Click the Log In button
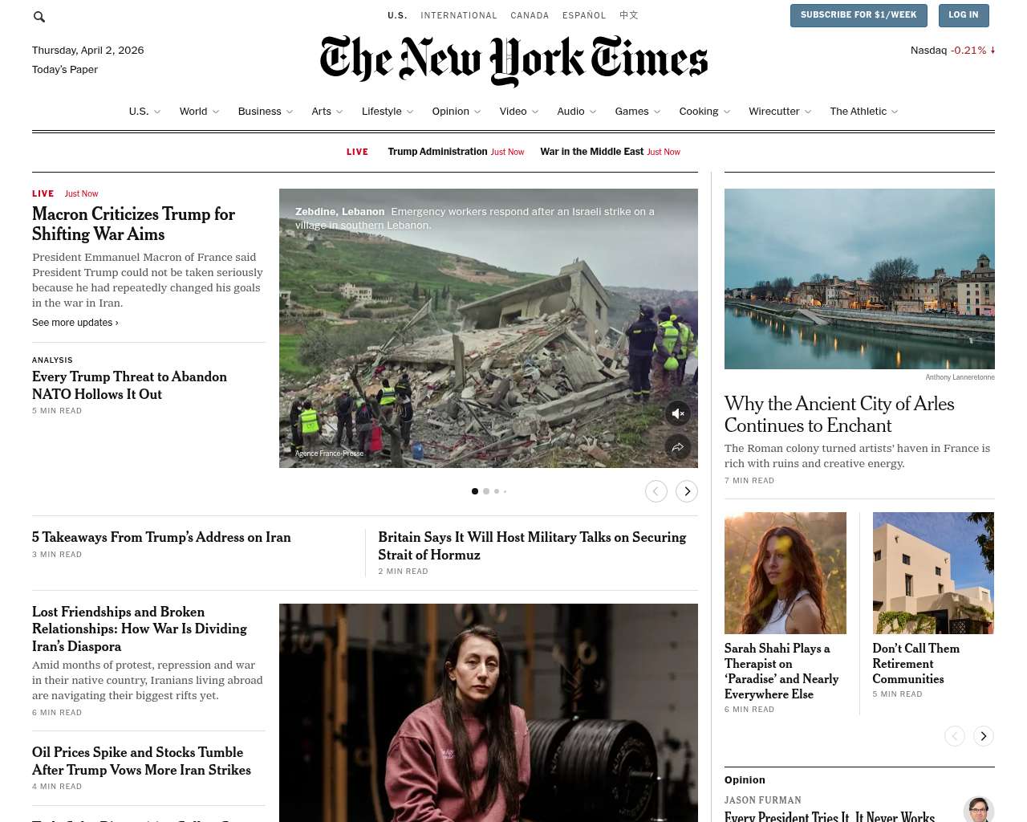Image resolution: width=1027 pixels, height=822 pixels. pos(964,15)
